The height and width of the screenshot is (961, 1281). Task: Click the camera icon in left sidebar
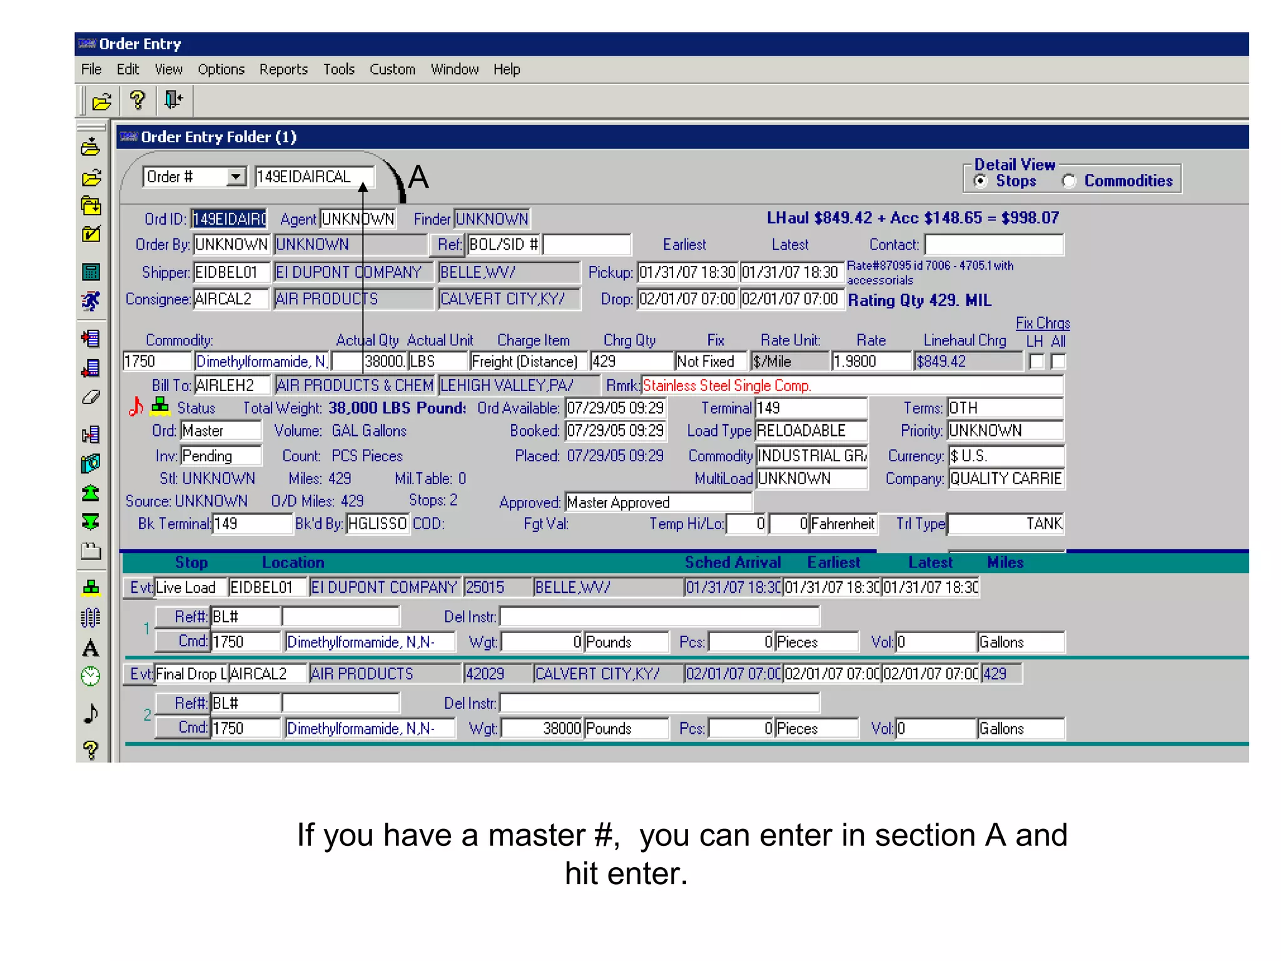coord(91,464)
